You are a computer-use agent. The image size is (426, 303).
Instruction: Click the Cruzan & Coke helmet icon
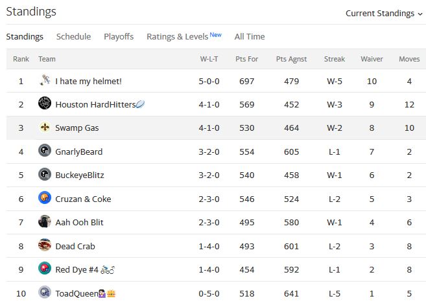[45, 197]
